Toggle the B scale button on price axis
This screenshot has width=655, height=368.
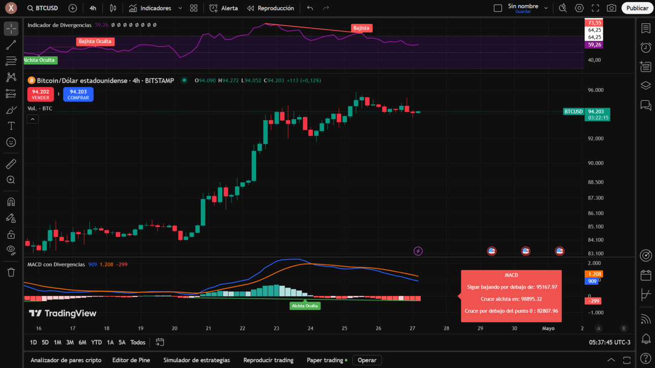[x=624, y=328]
